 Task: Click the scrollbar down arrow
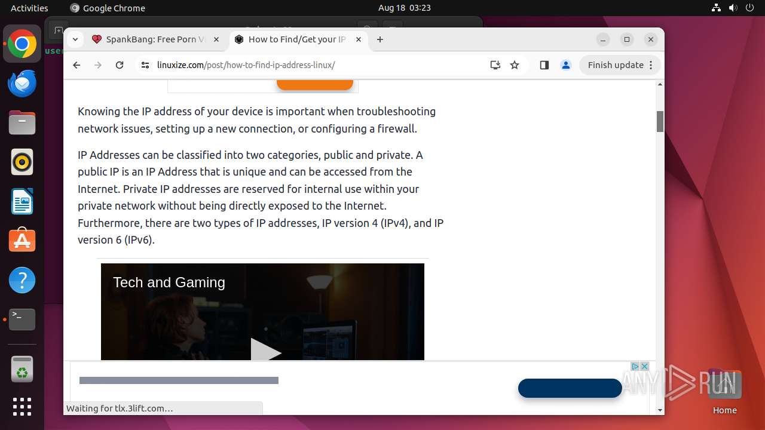tap(660, 410)
